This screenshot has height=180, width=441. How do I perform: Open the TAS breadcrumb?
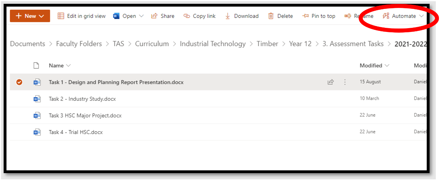coord(119,44)
